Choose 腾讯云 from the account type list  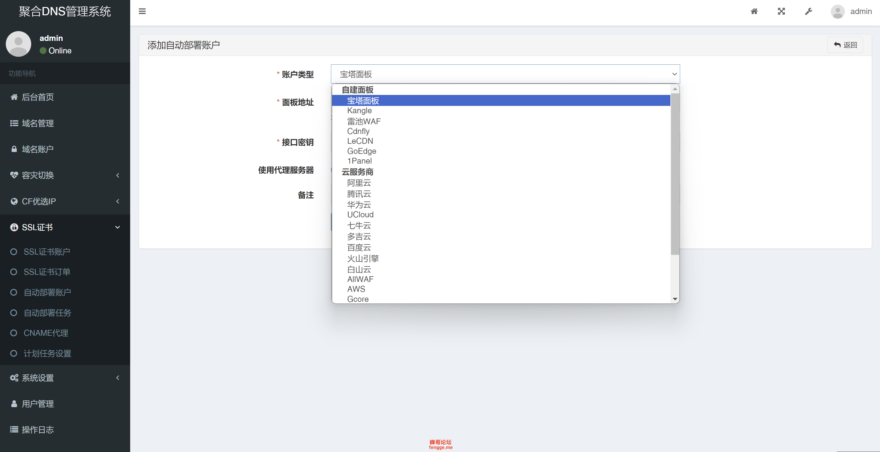501,194
